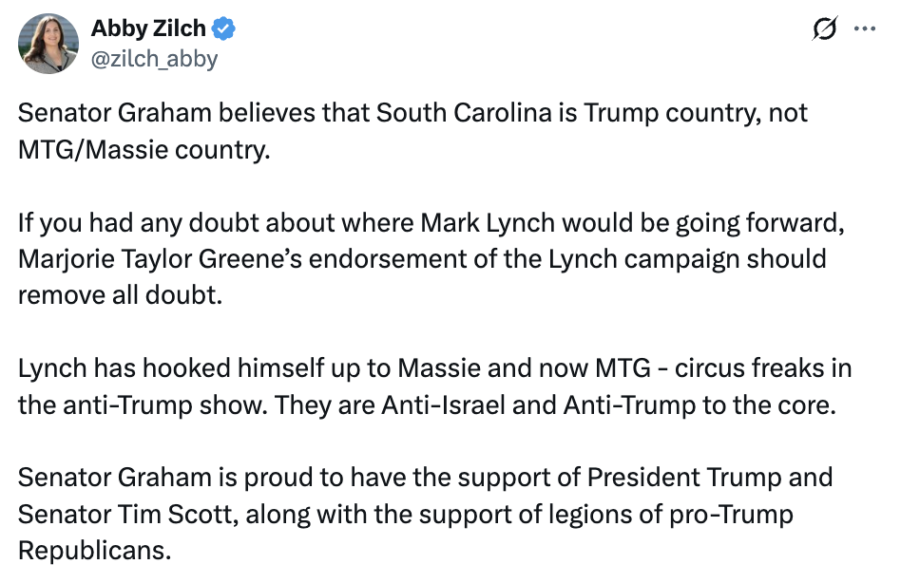
Task: Click the final word 'Republicans.'
Action: 95,551
